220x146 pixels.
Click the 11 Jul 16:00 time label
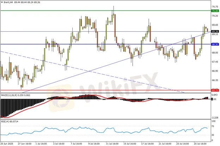pyautogui.click(x=112, y=144)
